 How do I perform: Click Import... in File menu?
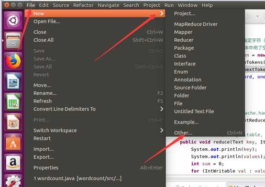[44, 149]
